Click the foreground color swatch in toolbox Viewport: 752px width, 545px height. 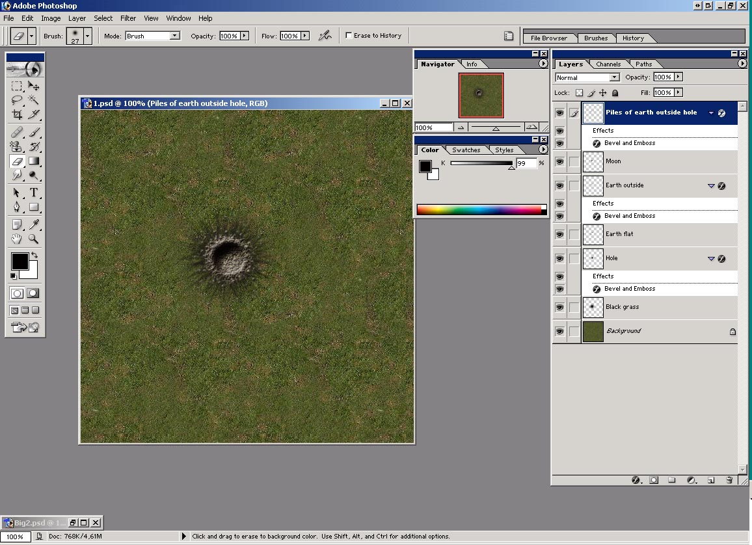(20, 261)
